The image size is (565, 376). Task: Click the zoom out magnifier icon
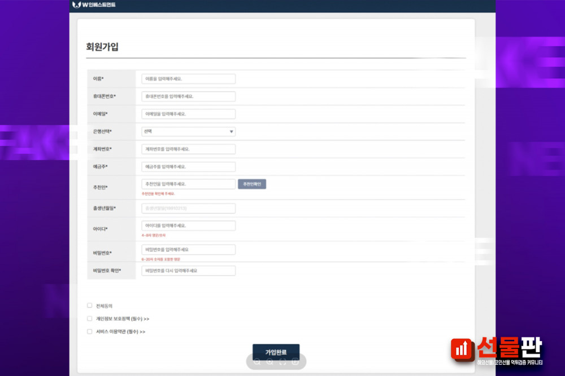(258, 362)
